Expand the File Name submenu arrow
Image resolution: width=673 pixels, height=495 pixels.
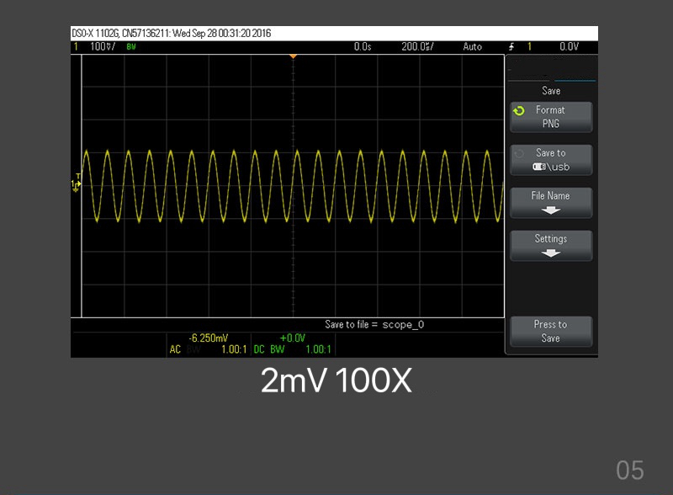coord(551,210)
